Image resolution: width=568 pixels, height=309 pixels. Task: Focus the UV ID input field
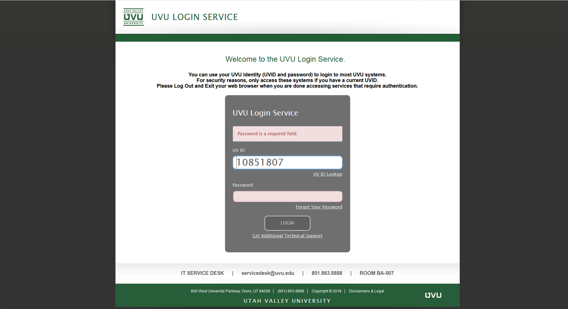click(x=287, y=162)
